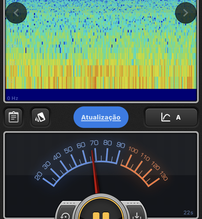Click the 90 mark on the gauge
202x219 pixels.
coord(121,145)
